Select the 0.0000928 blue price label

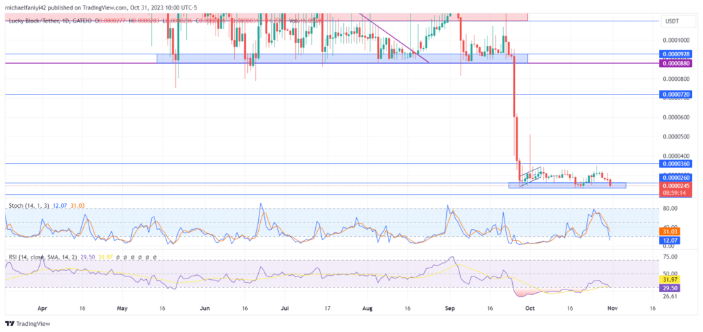[676, 54]
